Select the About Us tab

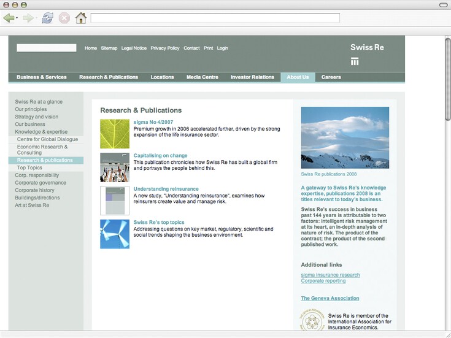click(298, 77)
